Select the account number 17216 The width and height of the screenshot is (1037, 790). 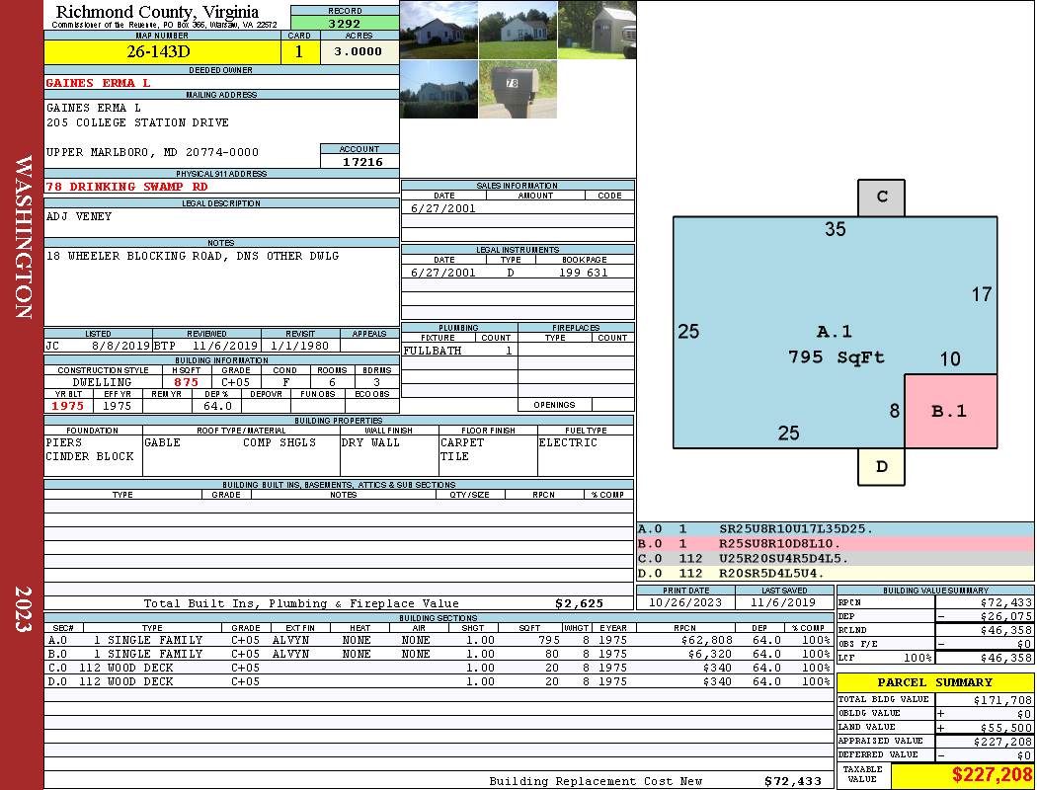tap(359, 161)
